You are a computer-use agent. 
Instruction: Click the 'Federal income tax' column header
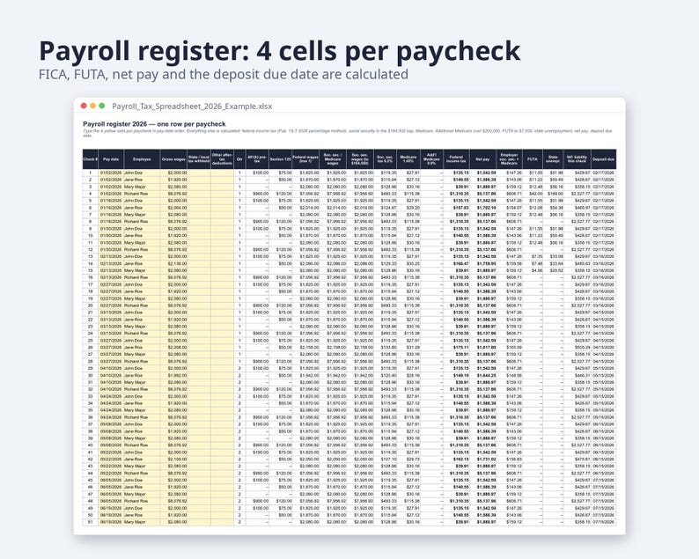point(457,159)
